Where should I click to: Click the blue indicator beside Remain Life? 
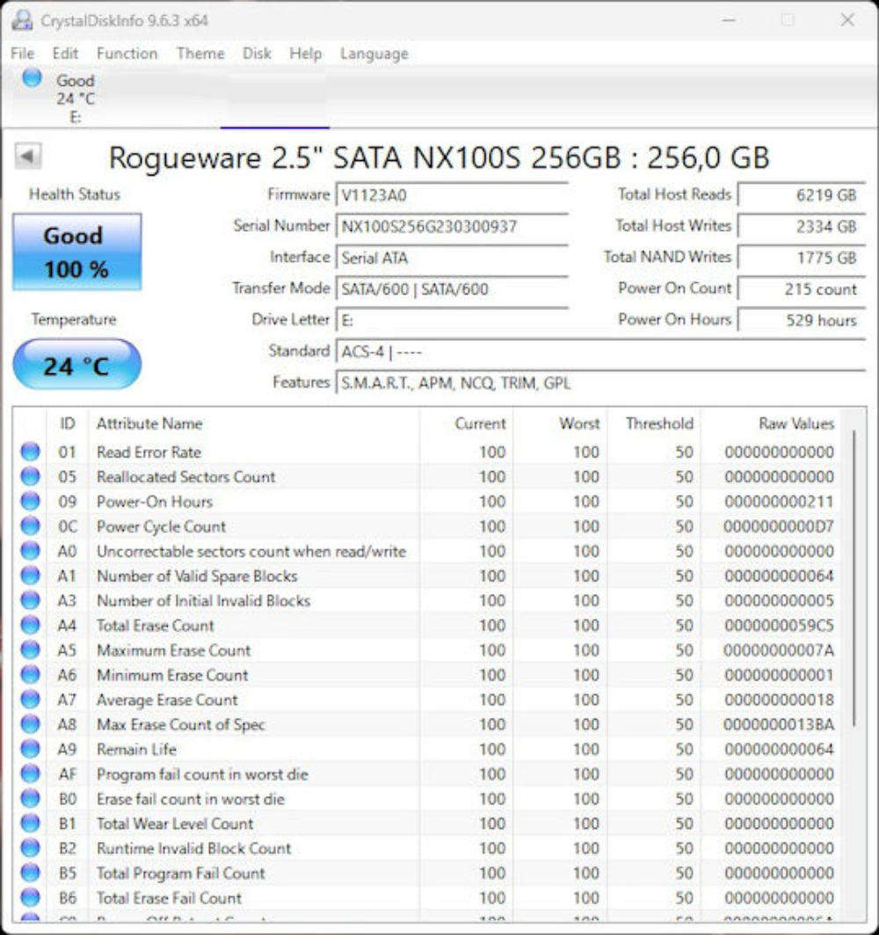pyautogui.click(x=29, y=750)
